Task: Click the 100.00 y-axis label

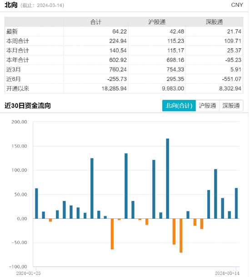Action: coord(20,170)
